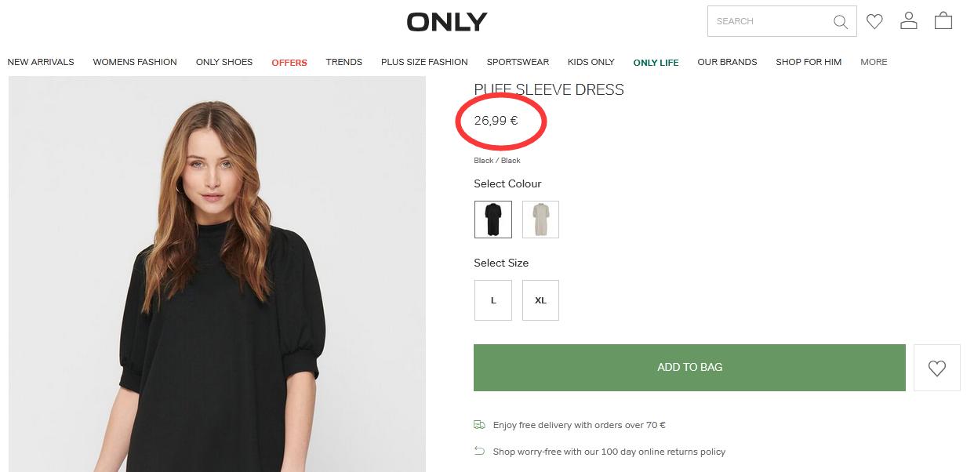Expand the MORE navigation menu

click(x=874, y=62)
